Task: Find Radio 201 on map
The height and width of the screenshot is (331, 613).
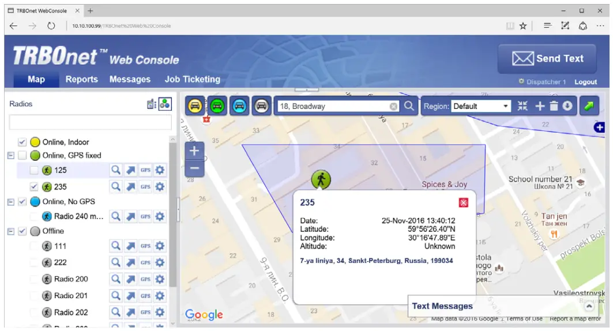Action: point(116,296)
